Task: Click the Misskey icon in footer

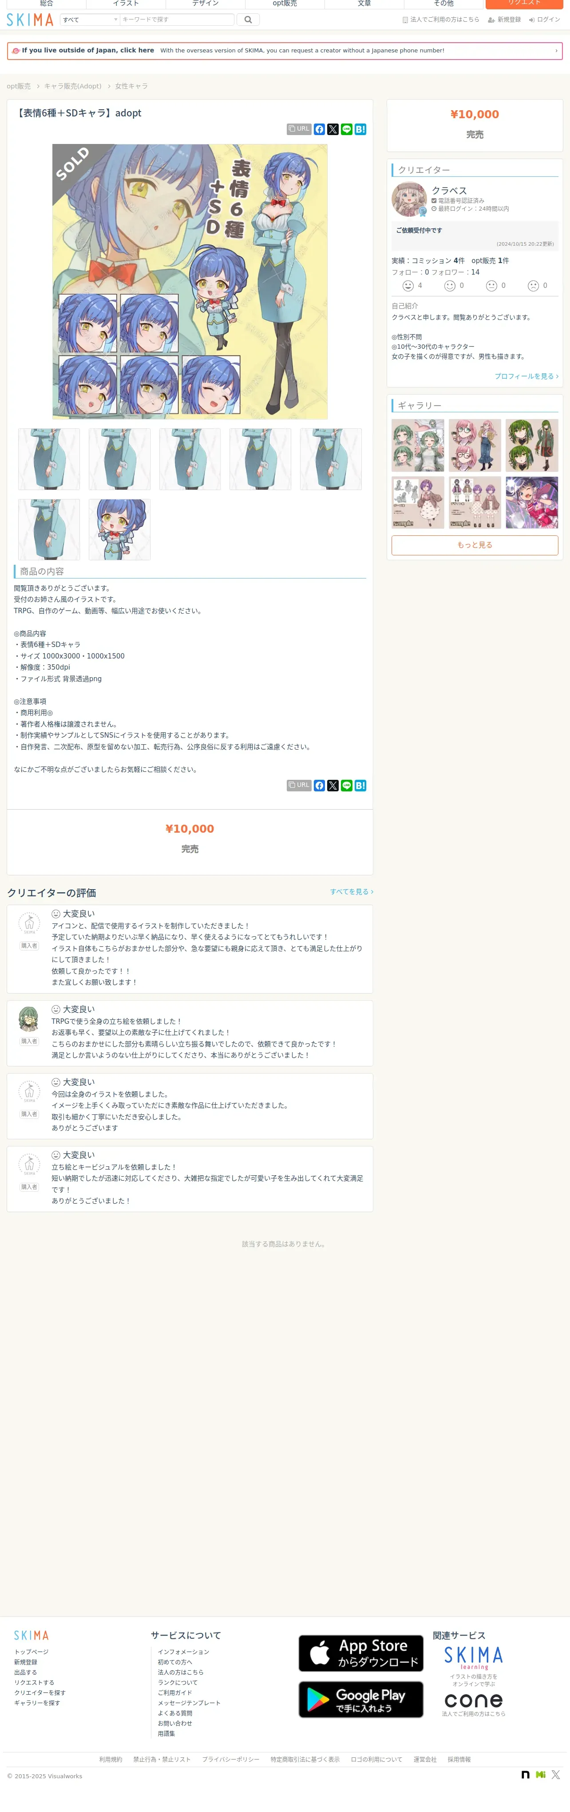Action: pos(541,1775)
